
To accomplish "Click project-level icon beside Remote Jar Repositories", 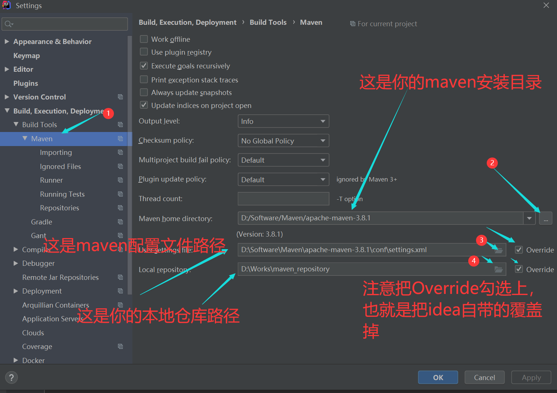I will coord(120,277).
